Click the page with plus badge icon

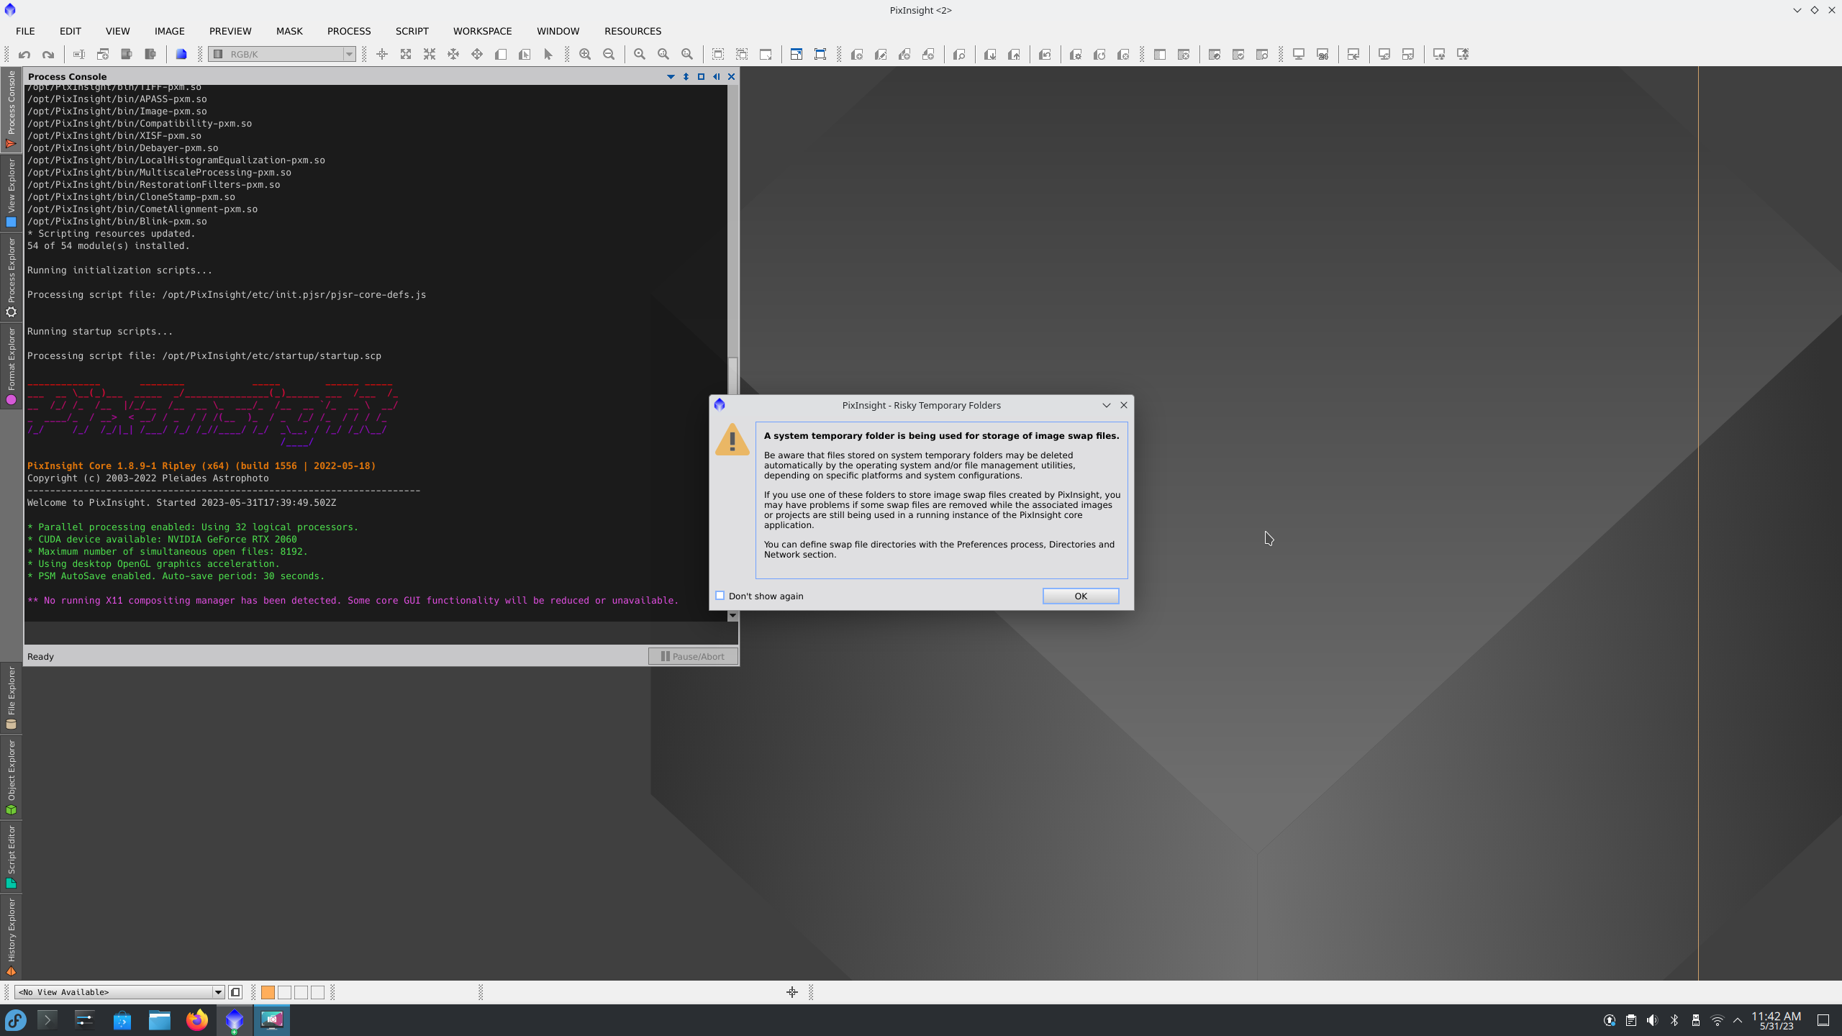pos(857,54)
